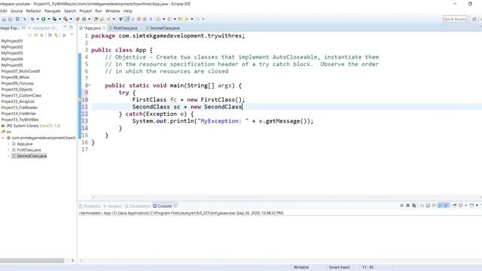Open the Source menu
Viewport: 482px width, 271px height.
click(x=17, y=11)
